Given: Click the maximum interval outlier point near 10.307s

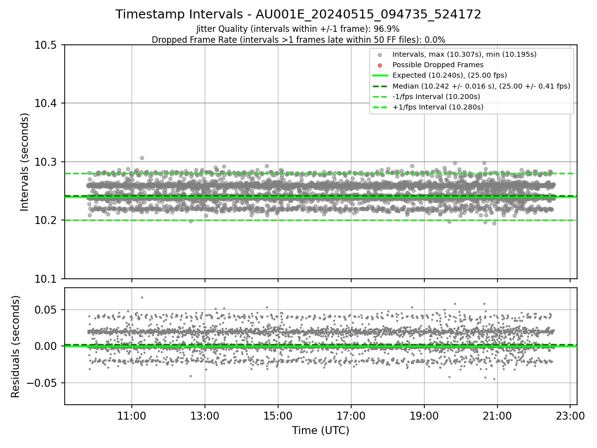Looking at the screenshot, I should [142, 158].
